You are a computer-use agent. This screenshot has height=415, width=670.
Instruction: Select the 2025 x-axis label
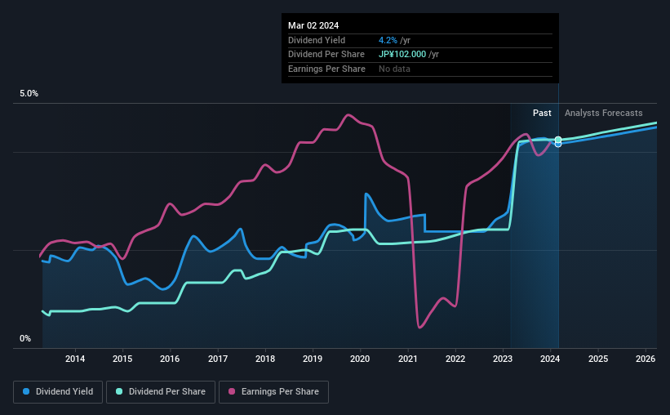coord(598,359)
